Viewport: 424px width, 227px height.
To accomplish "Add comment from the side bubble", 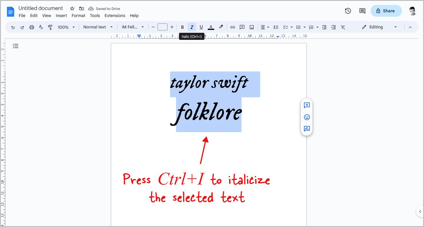I will [307, 105].
